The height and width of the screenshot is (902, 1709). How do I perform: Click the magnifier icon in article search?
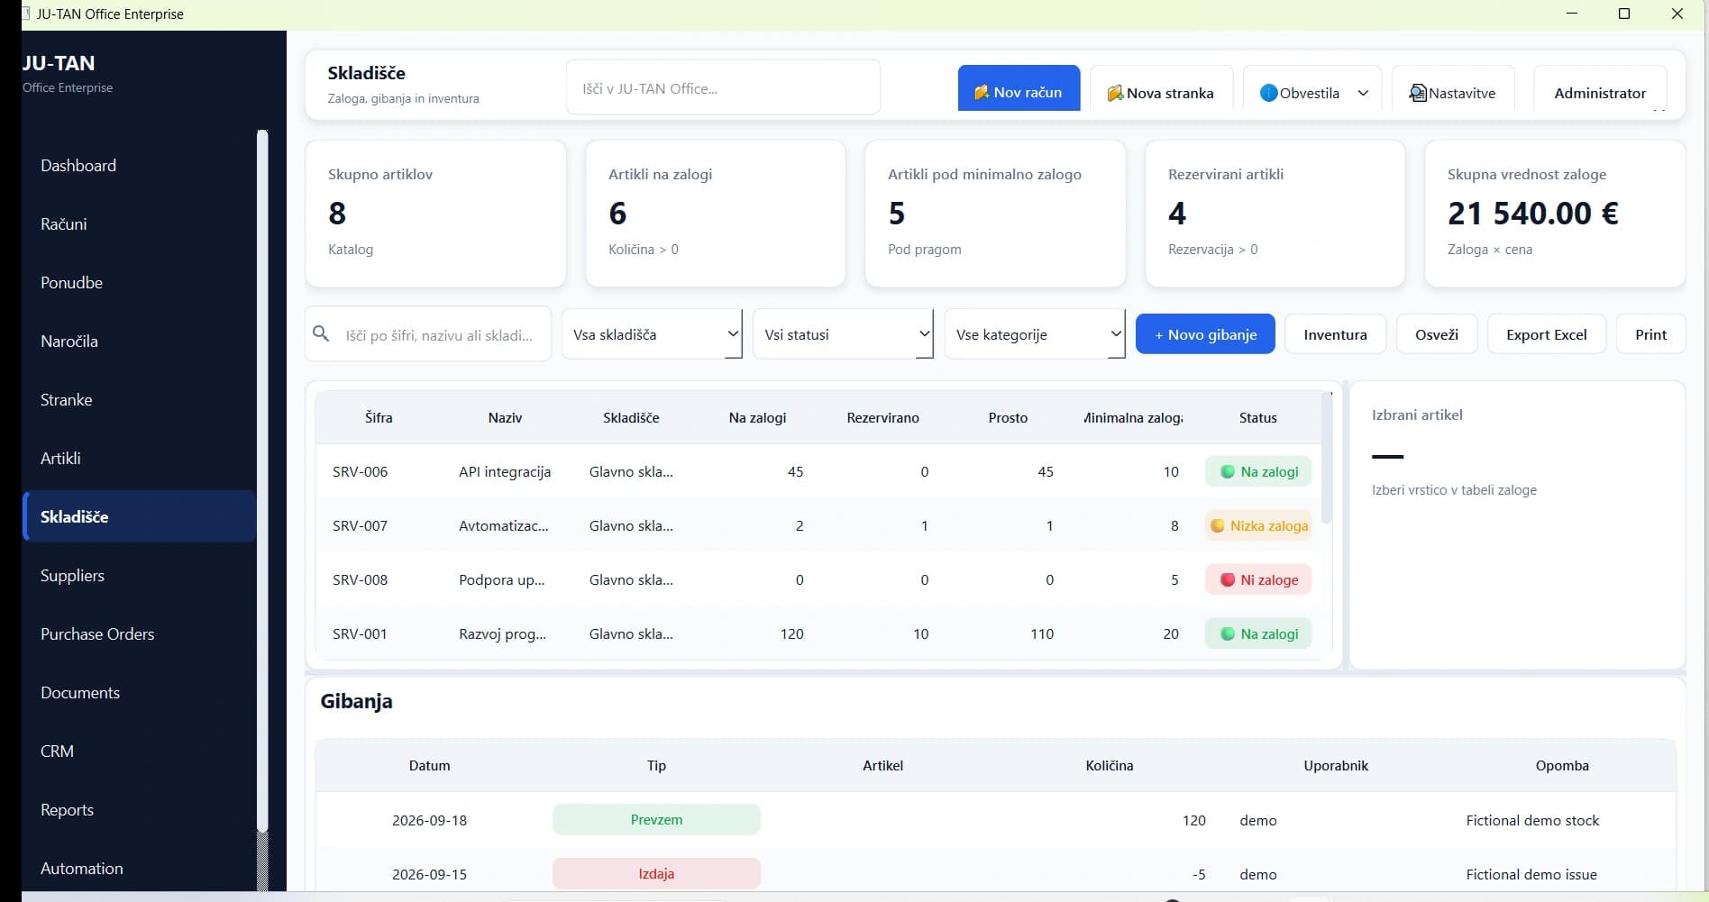pos(321,333)
